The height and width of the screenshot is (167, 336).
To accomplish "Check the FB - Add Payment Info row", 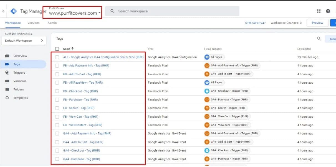I will pyautogui.click(x=57, y=66).
